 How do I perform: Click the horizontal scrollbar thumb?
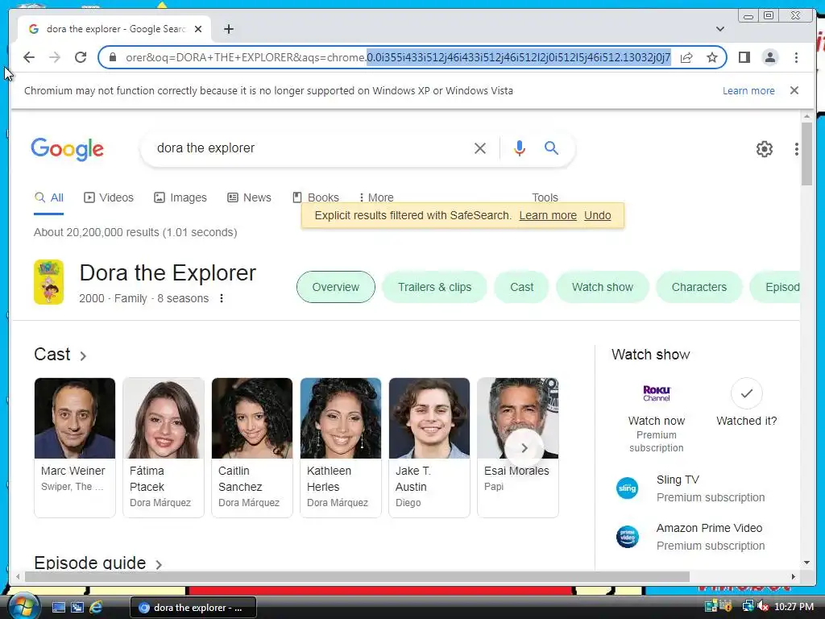pyautogui.click(x=357, y=577)
